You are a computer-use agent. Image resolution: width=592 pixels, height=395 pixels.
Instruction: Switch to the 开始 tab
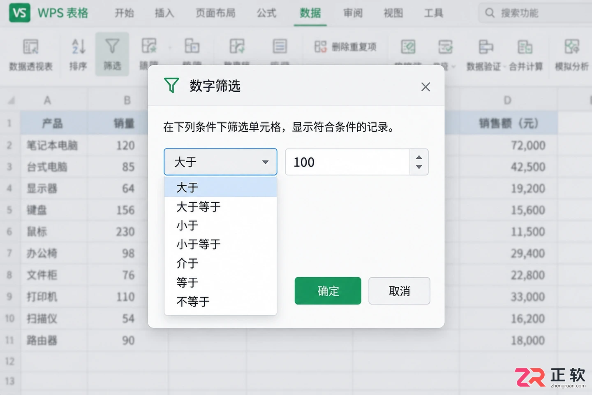[124, 13]
